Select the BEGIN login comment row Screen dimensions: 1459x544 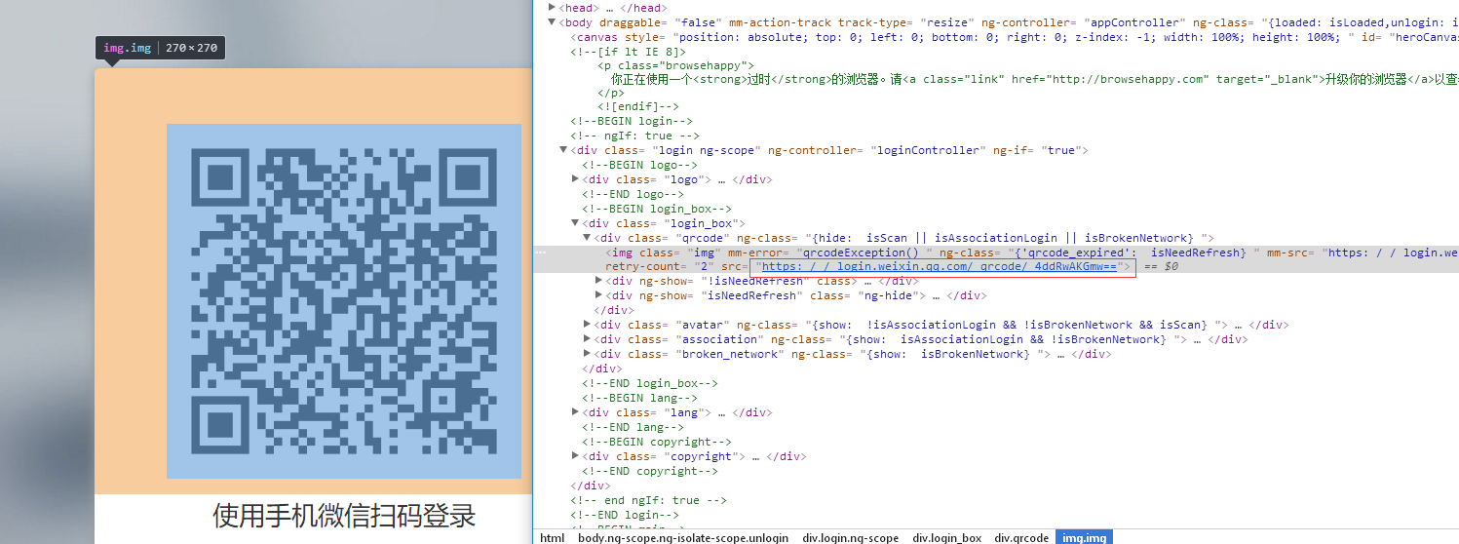[632, 121]
